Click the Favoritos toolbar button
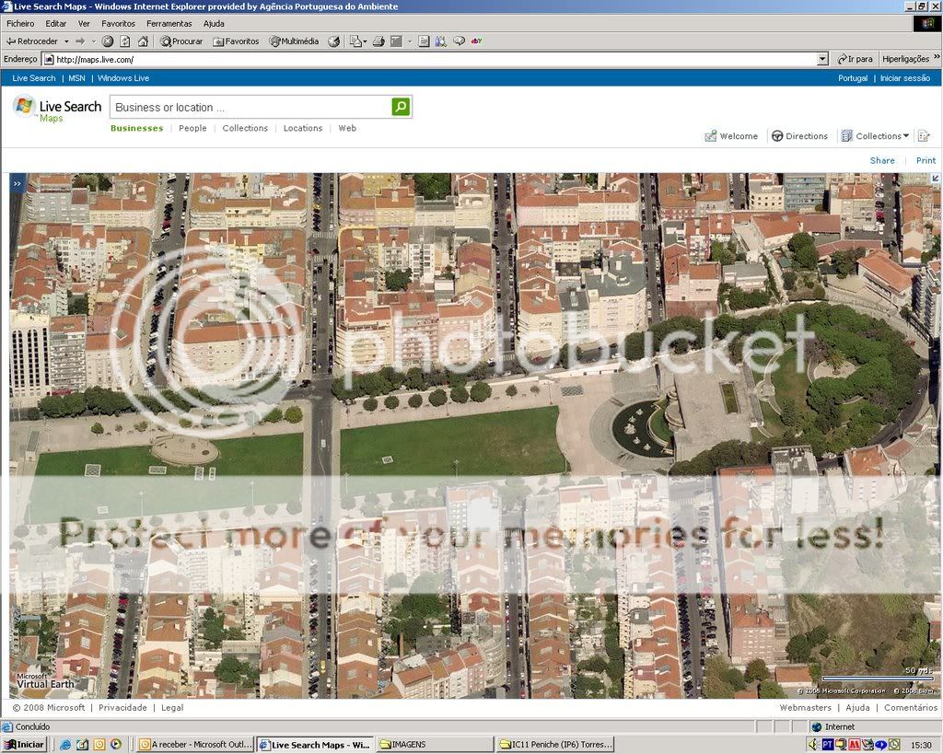This screenshot has width=943, height=754. (236, 41)
